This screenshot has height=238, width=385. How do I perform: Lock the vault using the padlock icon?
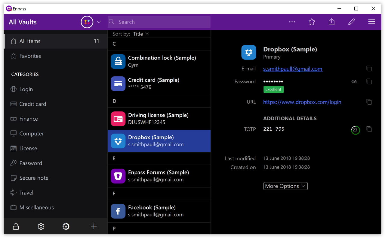(x=16, y=226)
